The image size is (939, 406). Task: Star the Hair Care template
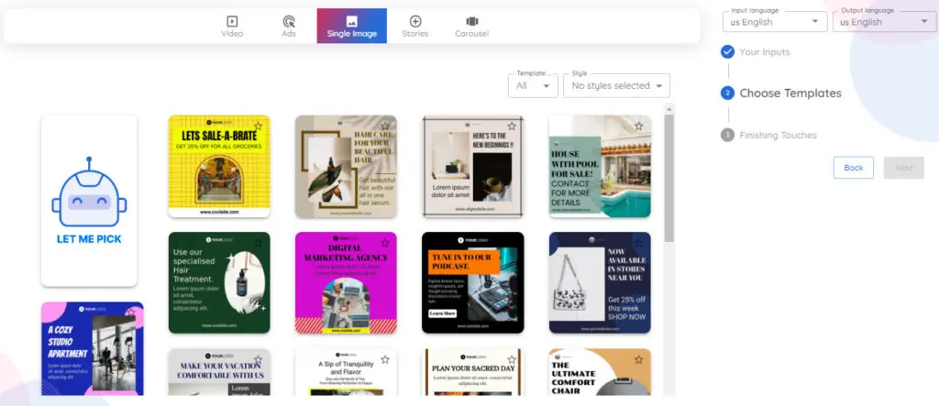(385, 126)
